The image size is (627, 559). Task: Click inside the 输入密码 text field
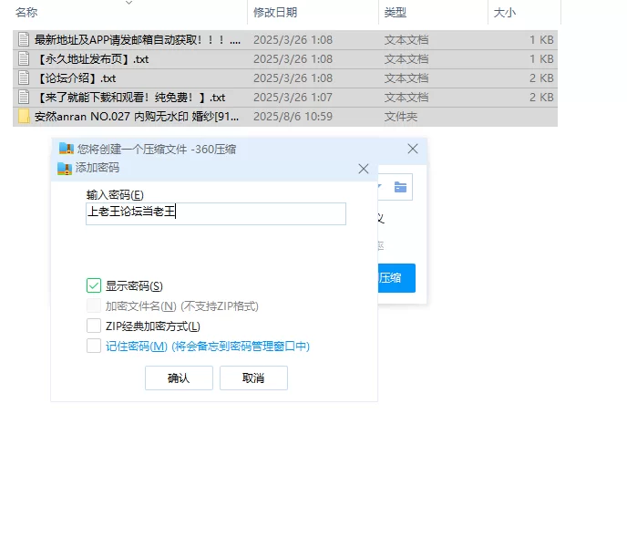(215, 213)
